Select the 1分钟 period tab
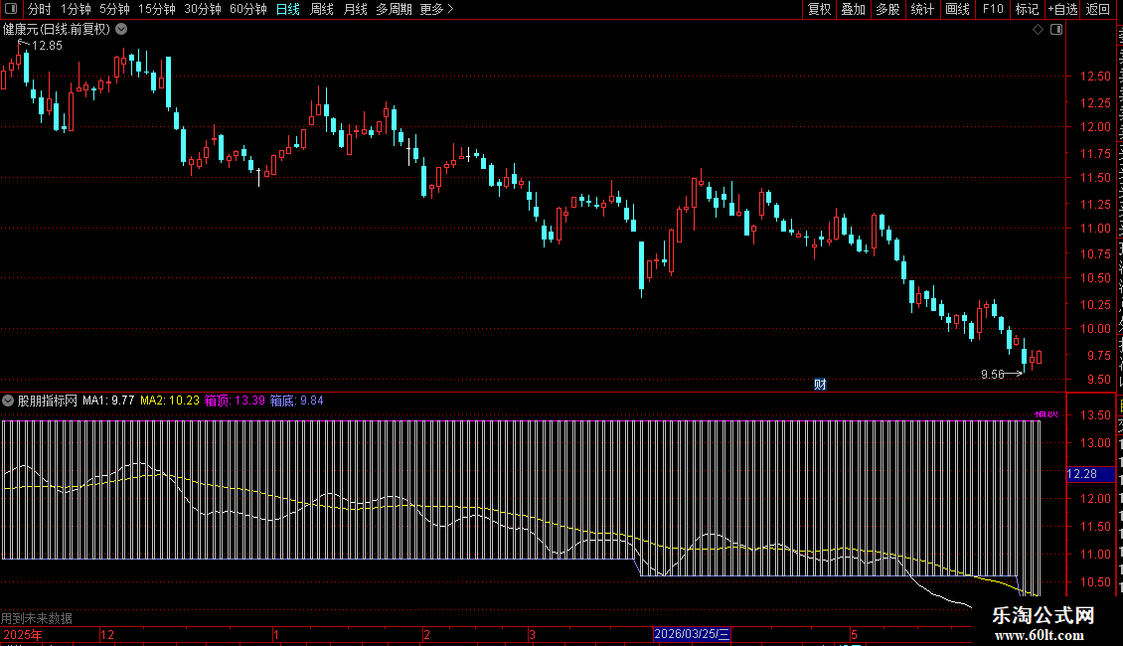This screenshot has width=1123, height=646. click(x=76, y=9)
